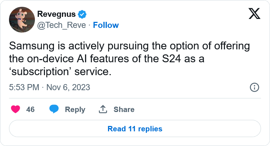The height and width of the screenshot is (146, 270).
Task: Follow the @Tech_Reve account
Action: (x=106, y=25)
